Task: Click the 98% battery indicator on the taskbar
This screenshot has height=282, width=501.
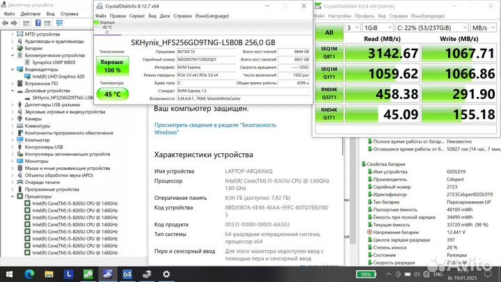Action: point(365,274)
